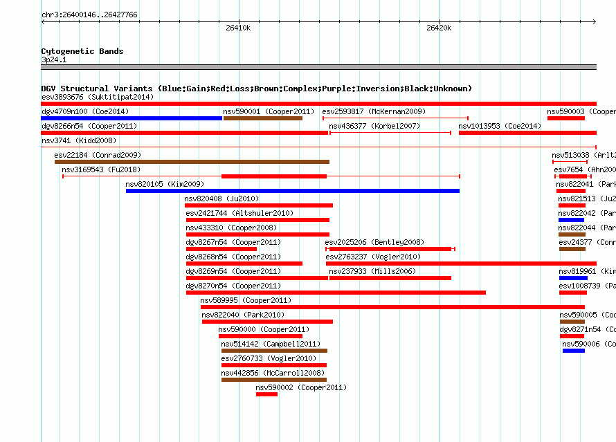The width and height of the screenshot is (616, 442).
Task: Click the 26410k ruler tick label
Action: (x=238, y=28)
